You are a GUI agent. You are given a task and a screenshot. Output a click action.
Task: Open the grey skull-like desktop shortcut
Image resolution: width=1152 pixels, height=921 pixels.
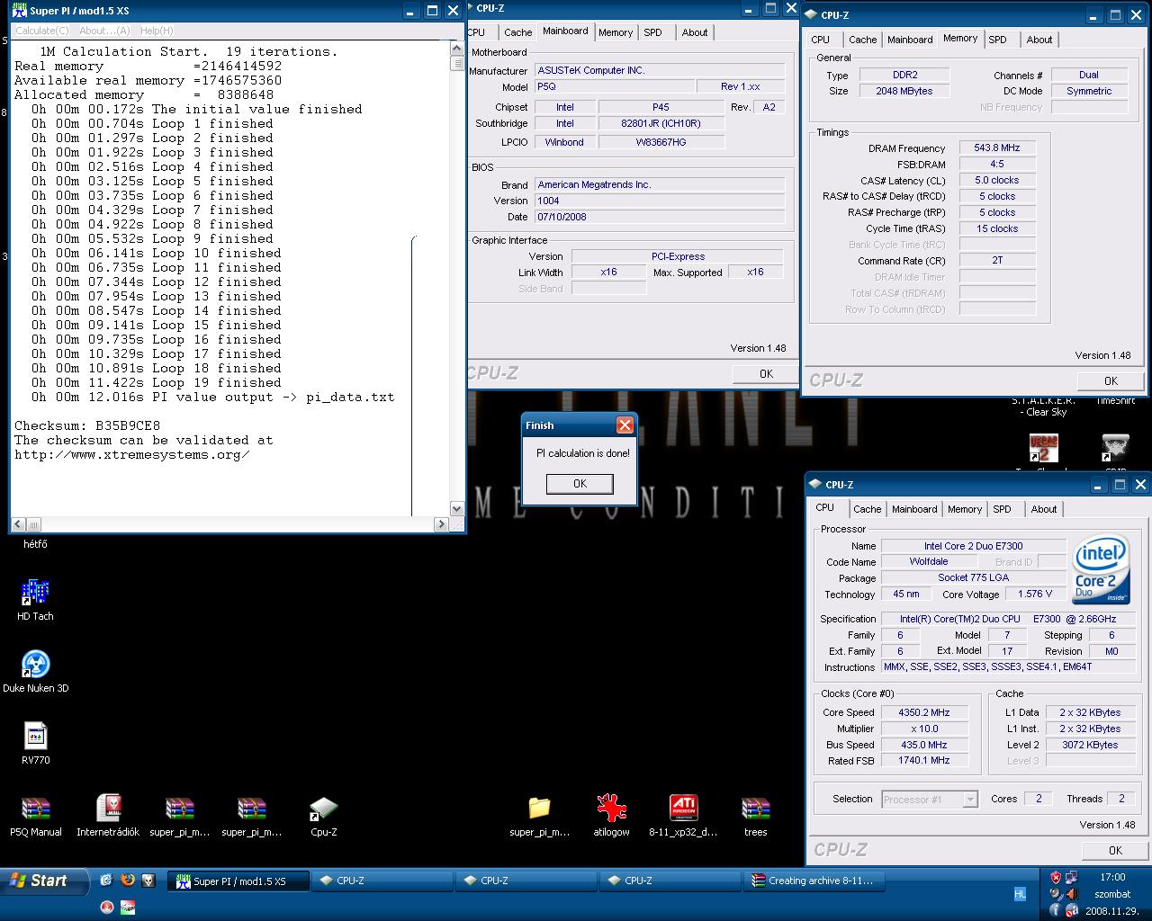[x=1115, y=447]
